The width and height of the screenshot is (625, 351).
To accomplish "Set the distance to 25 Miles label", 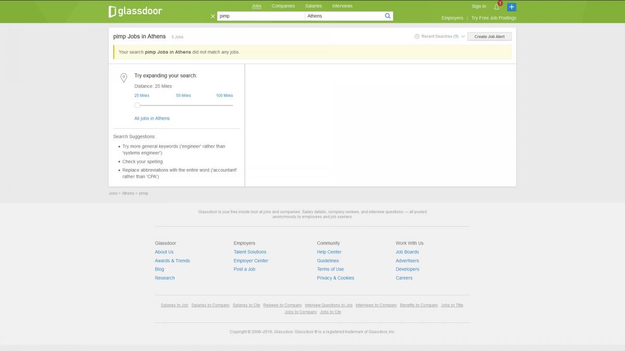I will click(x=142, y=96).
